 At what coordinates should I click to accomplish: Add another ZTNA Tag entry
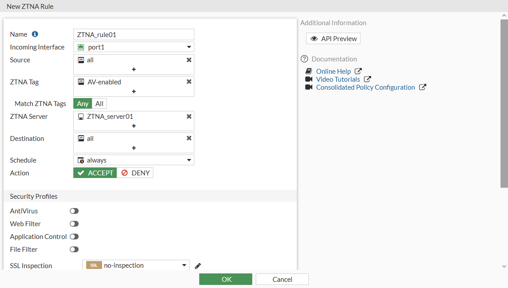134,91
